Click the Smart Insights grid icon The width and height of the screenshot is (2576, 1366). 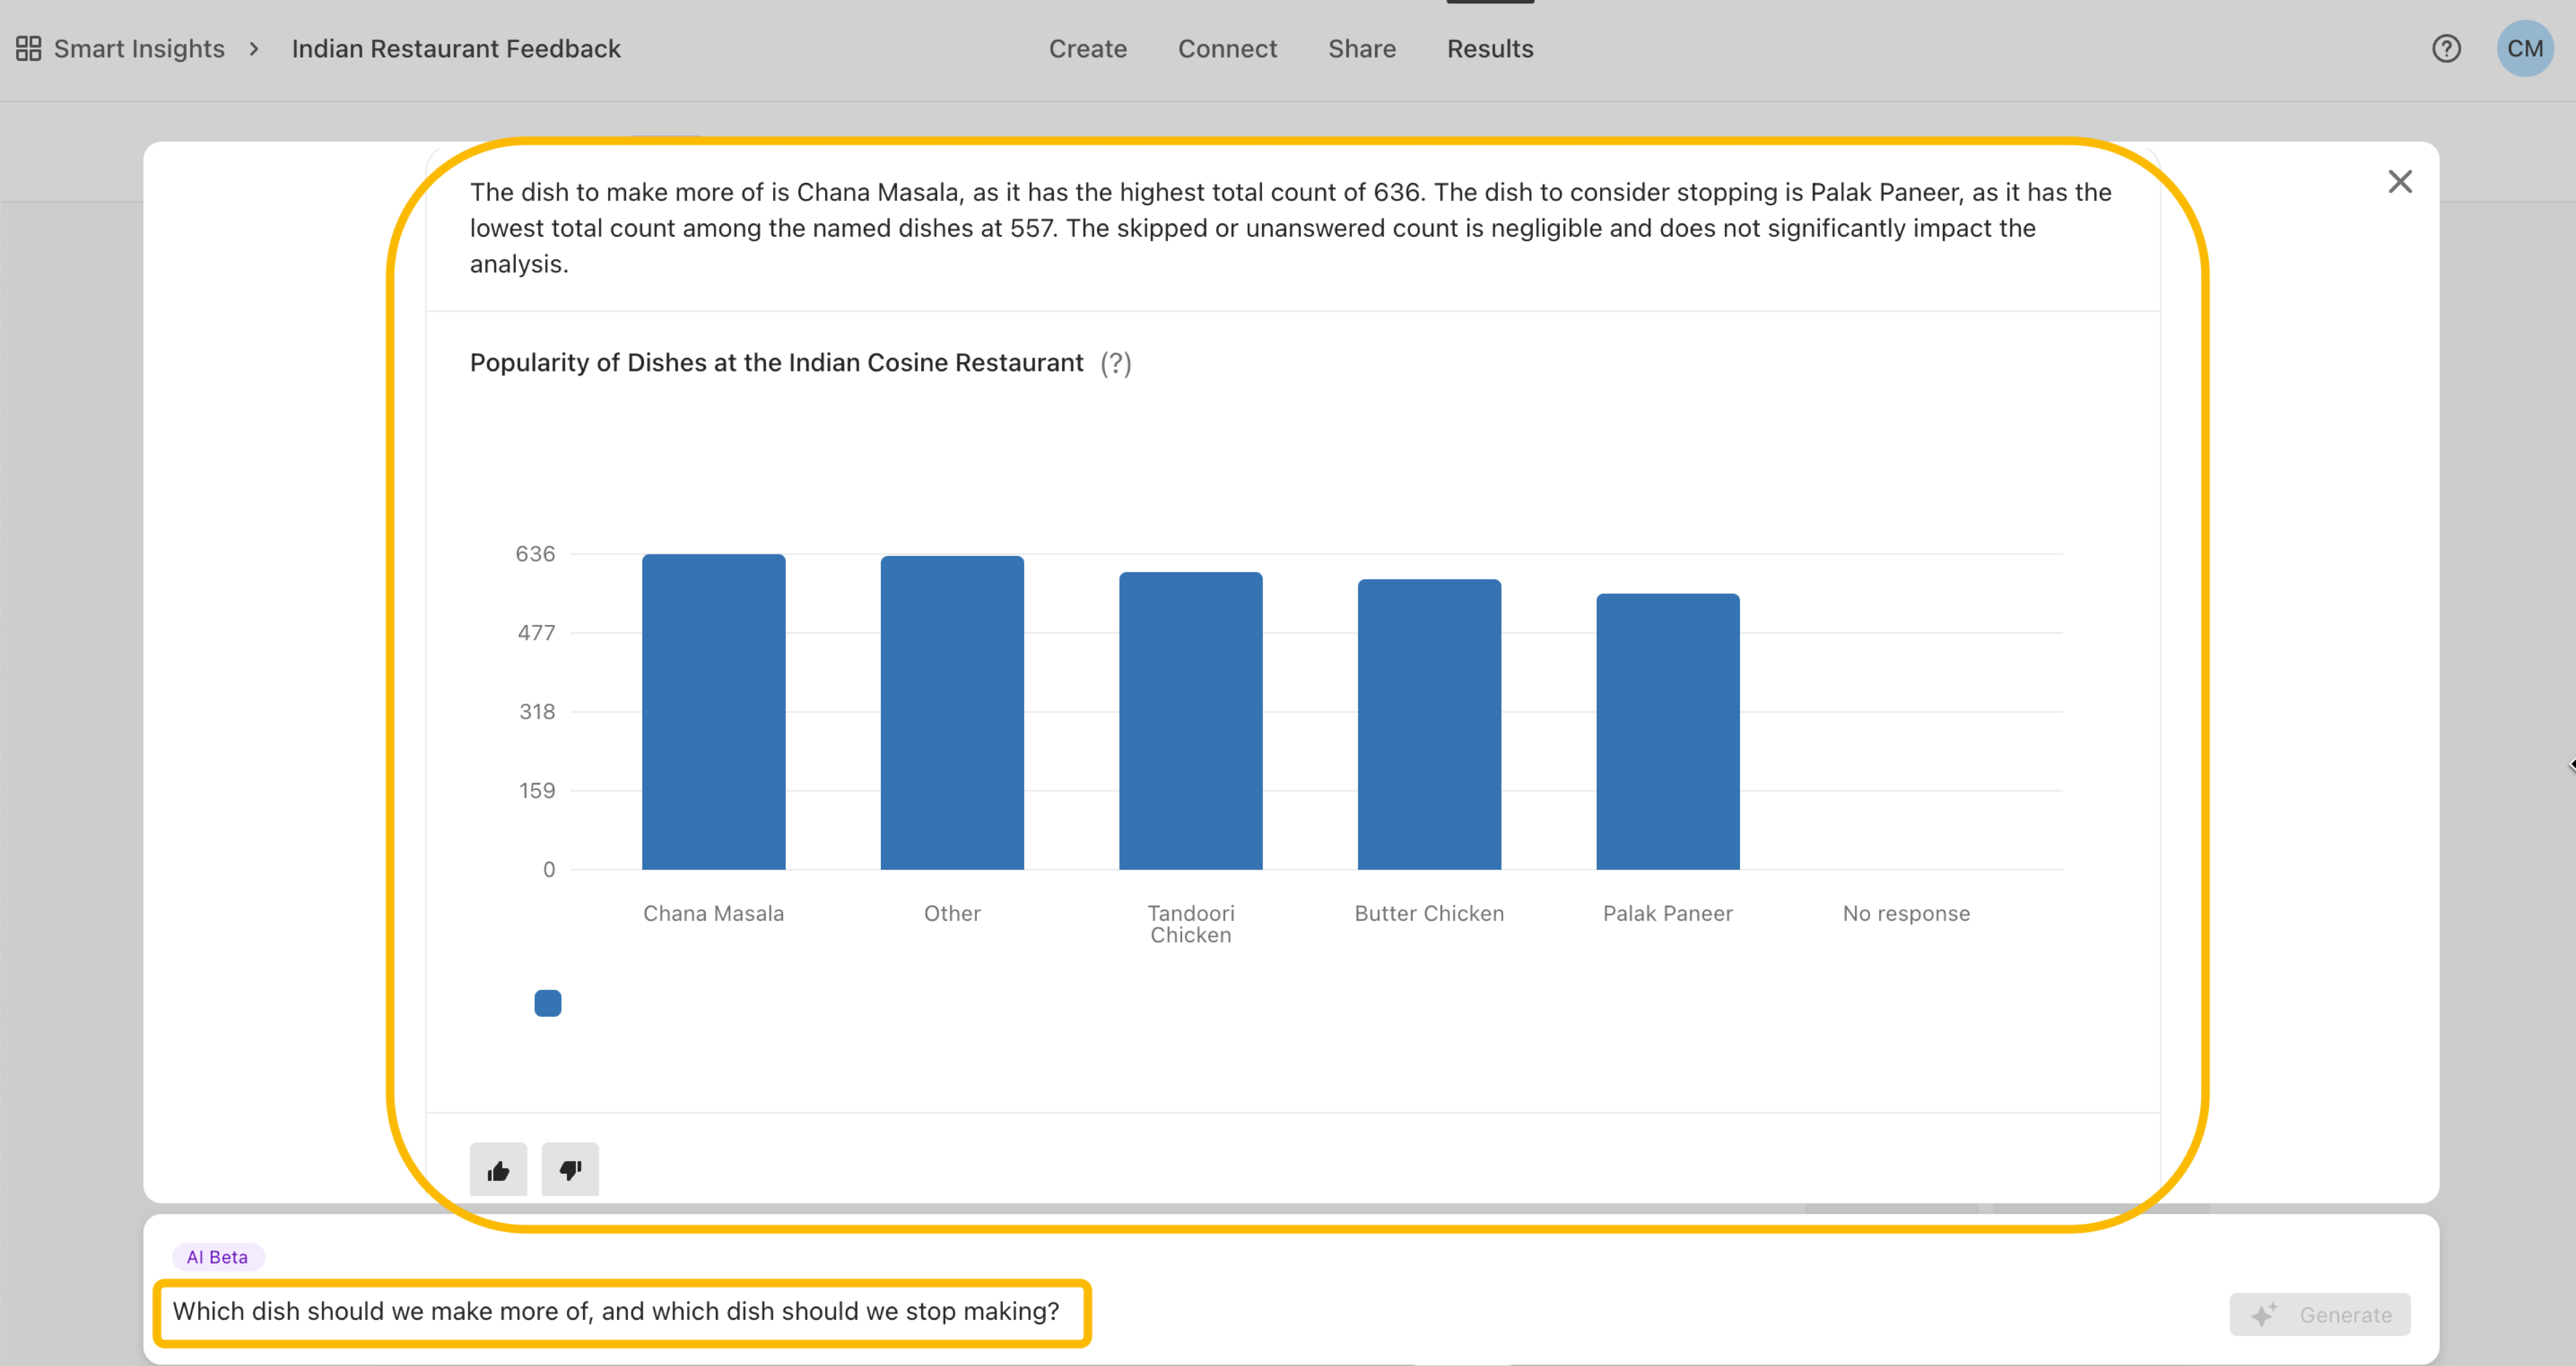click(x=28, y=48)
